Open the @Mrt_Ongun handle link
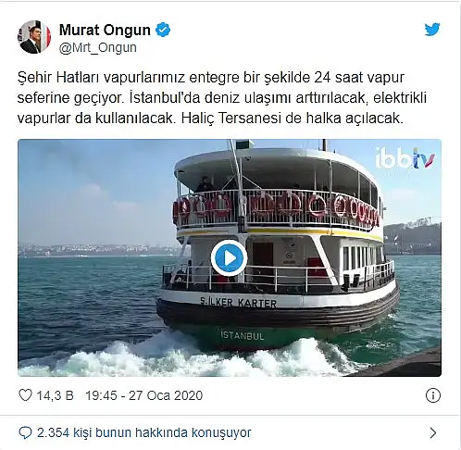Image resolution: width=461 pixels, height=450 pixels. (x=98, y=48)
